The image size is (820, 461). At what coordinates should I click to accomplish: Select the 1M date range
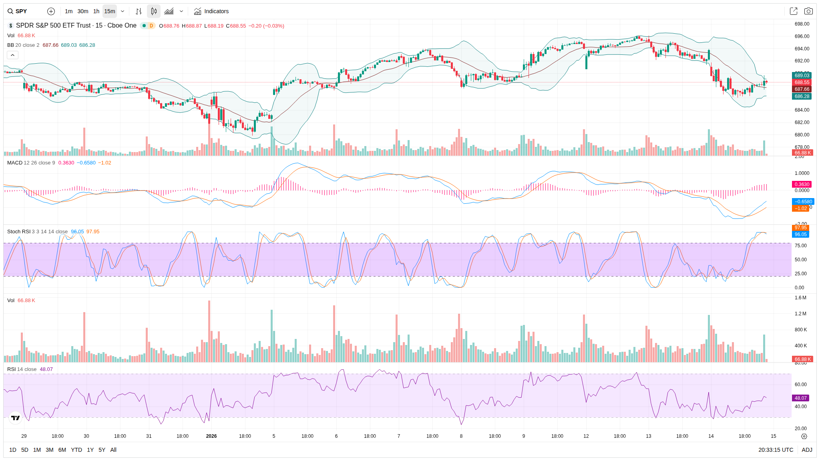point(37,450)
